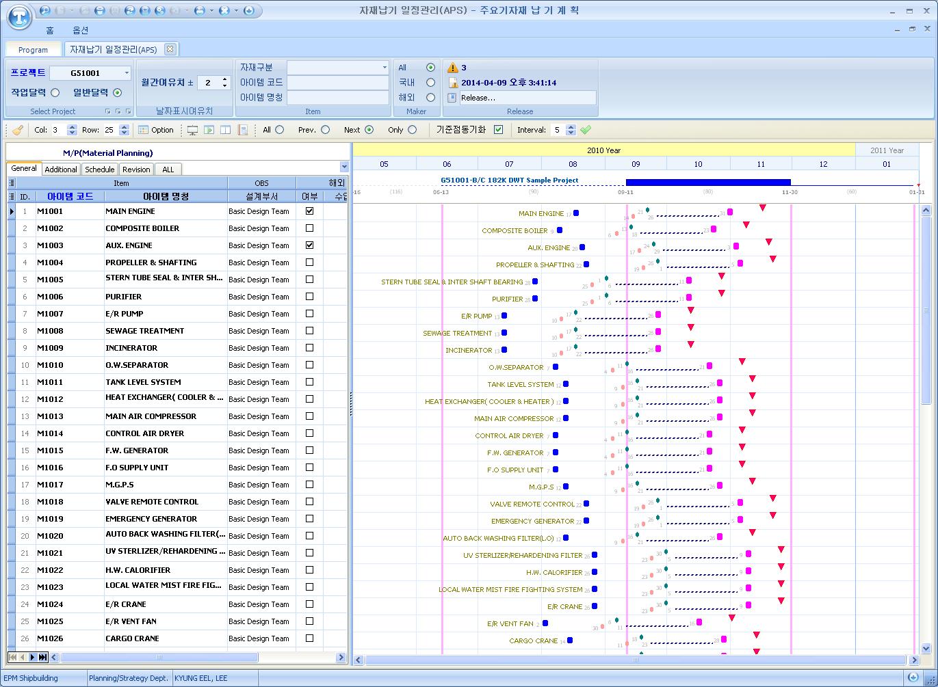Go to first record in grid navigator
The image size is (938, 687).
point(12,657)
